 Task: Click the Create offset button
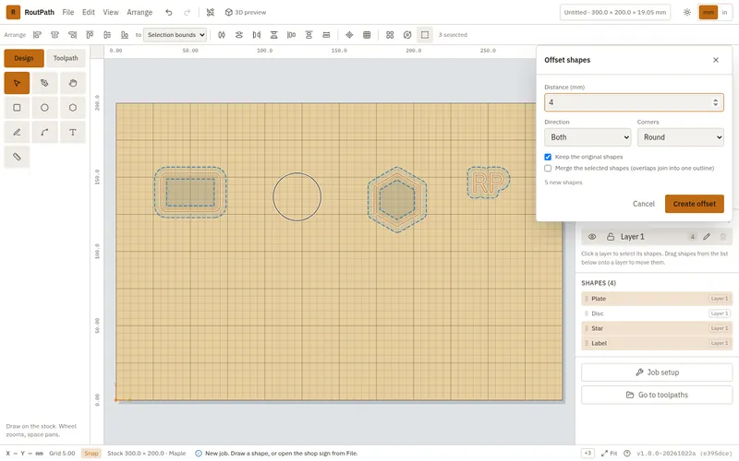click(695, 204)
